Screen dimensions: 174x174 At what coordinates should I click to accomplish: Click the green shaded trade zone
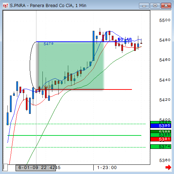(x=71, y=65)
